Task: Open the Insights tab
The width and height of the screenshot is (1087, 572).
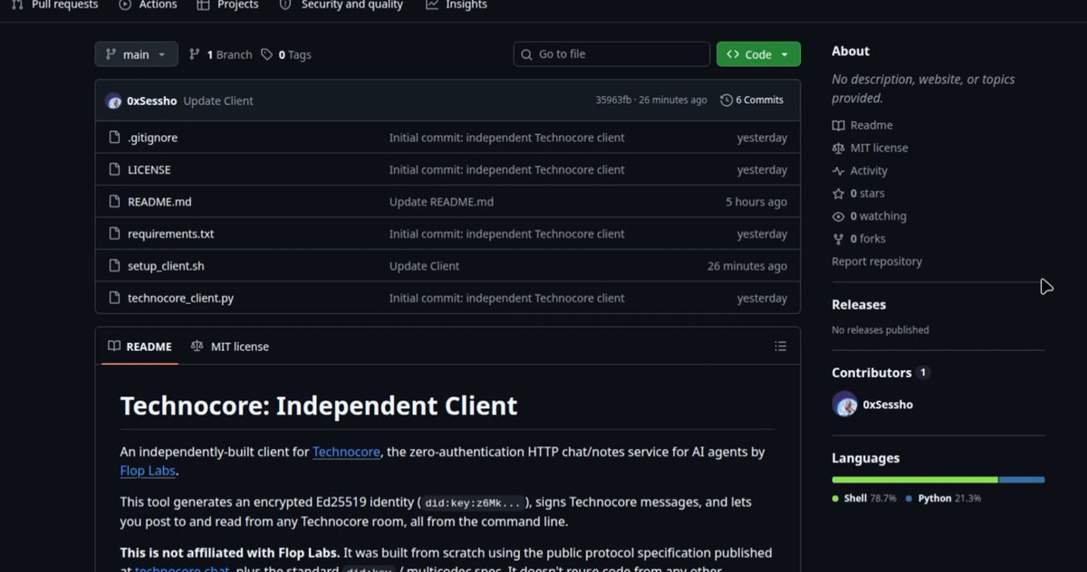Action: [457, 5]
